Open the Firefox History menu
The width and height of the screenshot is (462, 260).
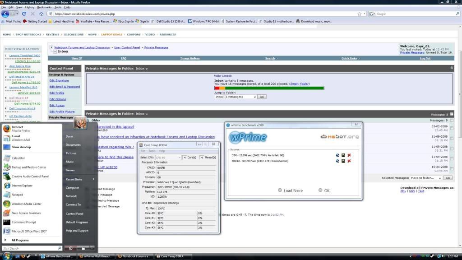point(29,7)
